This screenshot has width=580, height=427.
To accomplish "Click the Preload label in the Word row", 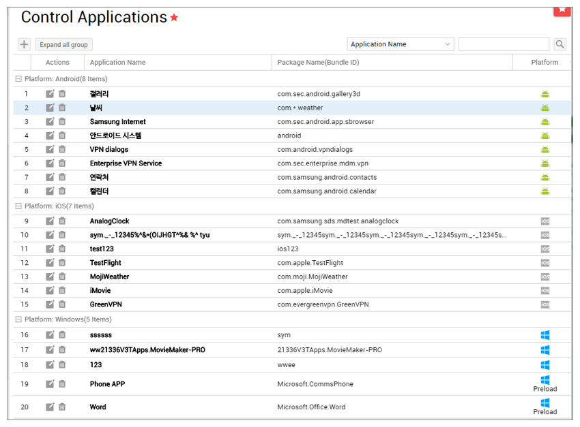I will pos(545,411).
